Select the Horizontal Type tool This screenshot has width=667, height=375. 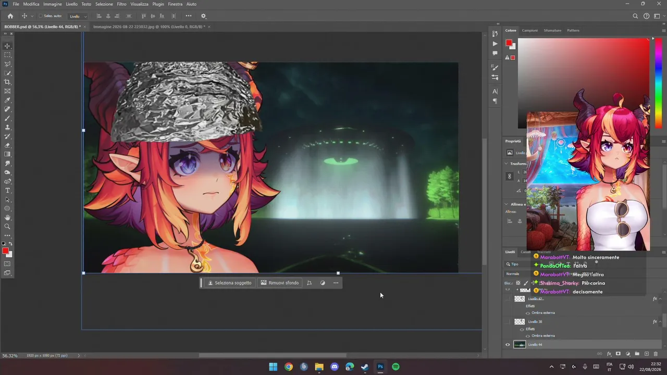pyautogui.click(x=7, y=191)
